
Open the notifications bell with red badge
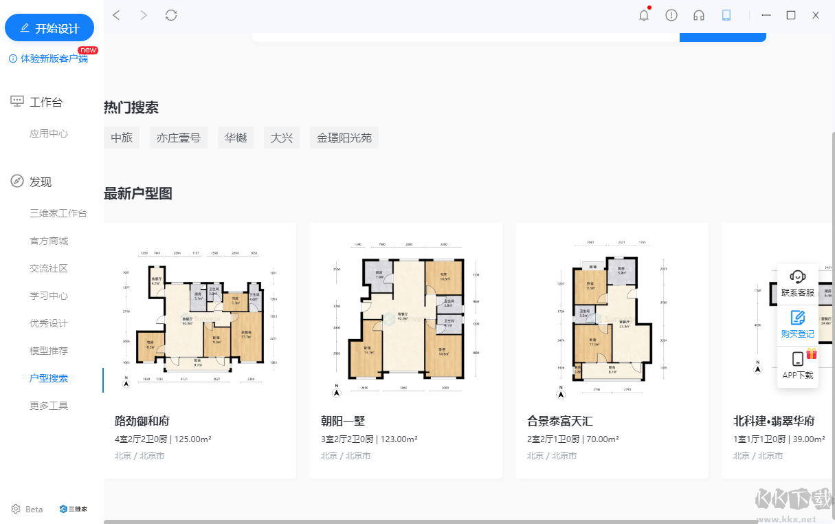click(644, 14)
